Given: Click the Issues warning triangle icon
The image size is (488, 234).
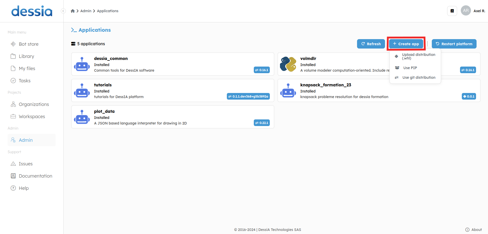Looking at the screenshot, I should (x=13, y=164).
